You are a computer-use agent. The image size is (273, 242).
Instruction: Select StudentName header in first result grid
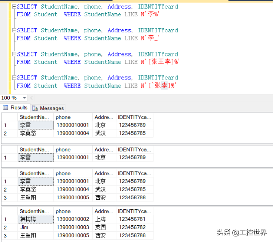tap(36, 117)
